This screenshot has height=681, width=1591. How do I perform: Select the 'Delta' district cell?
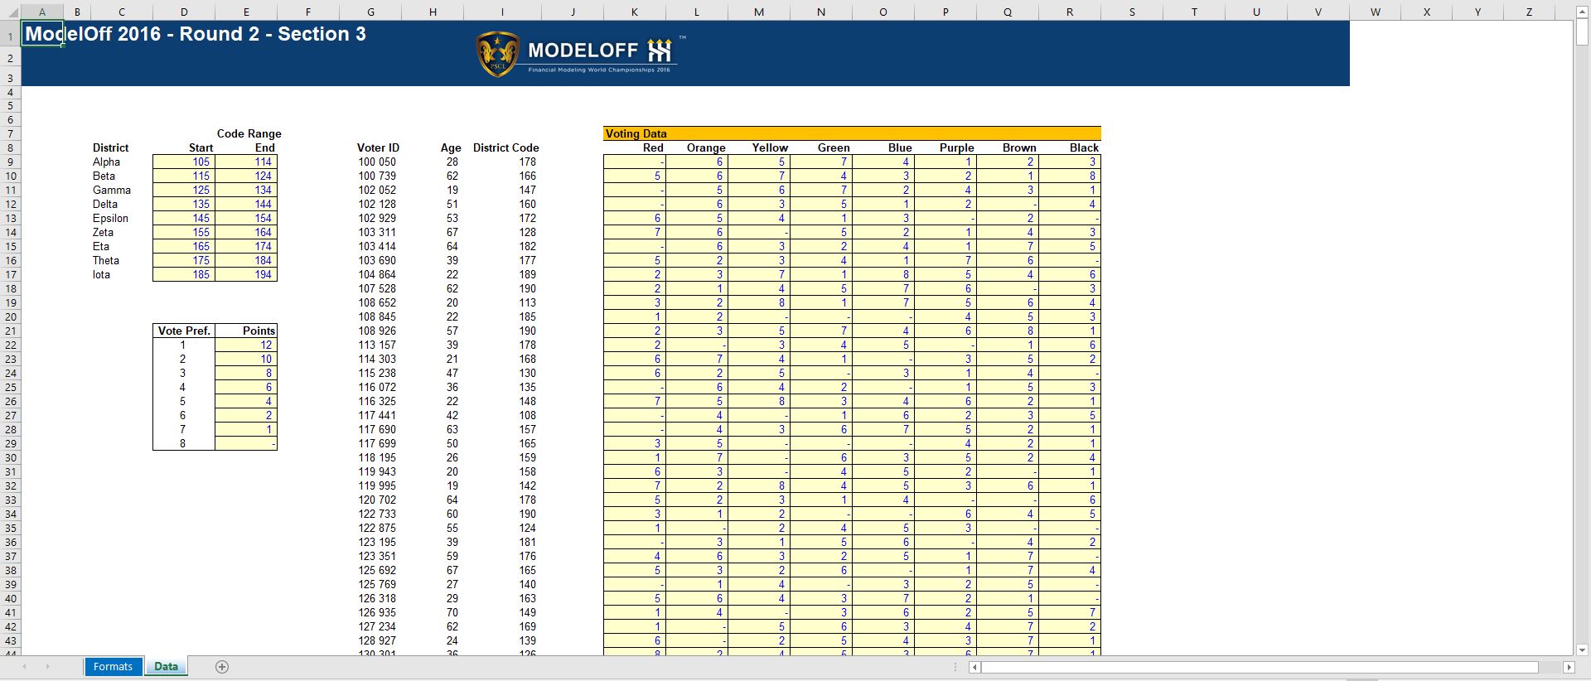pos(105,205)
